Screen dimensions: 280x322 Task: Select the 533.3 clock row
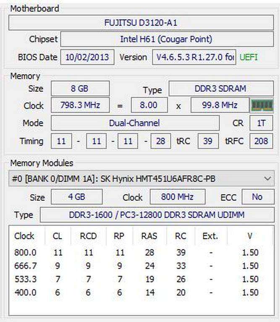click(x=136, y=279)
